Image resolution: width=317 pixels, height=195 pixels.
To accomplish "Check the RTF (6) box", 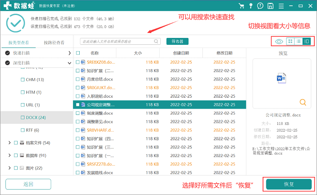I will [23, 130].
